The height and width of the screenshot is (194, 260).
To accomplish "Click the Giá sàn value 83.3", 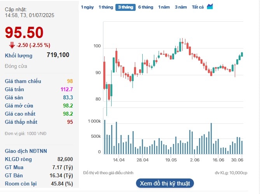I will tap(68, 97).
